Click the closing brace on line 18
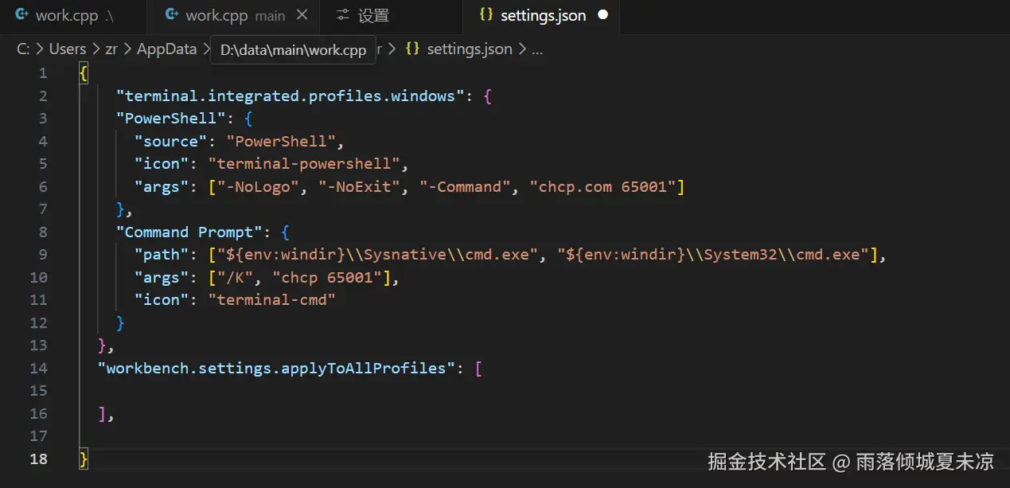This screenshot has height=488, width=1010. pos(84,459)
